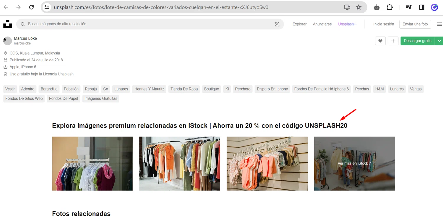Open Marcus Loke name link
Viewport: 443px width, 216px height.
pyautogui.click(x=25, y=38)
